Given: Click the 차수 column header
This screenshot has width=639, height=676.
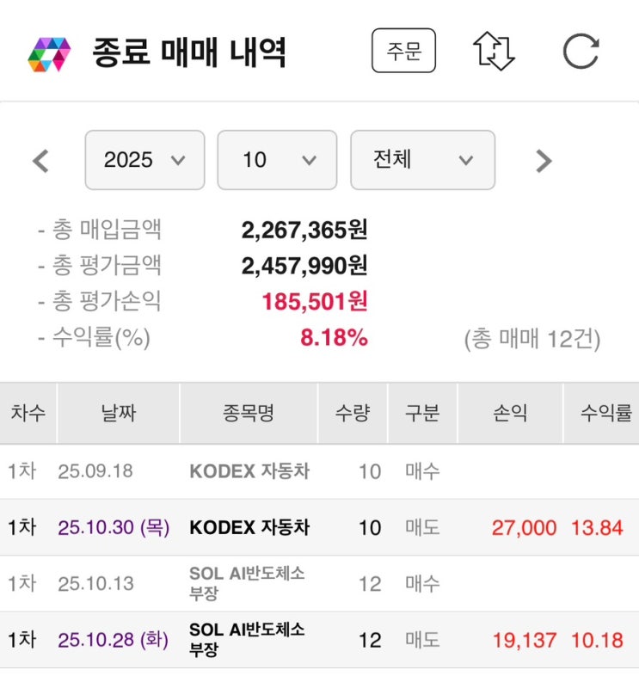Looking at the screenshot, I should 28,414.
